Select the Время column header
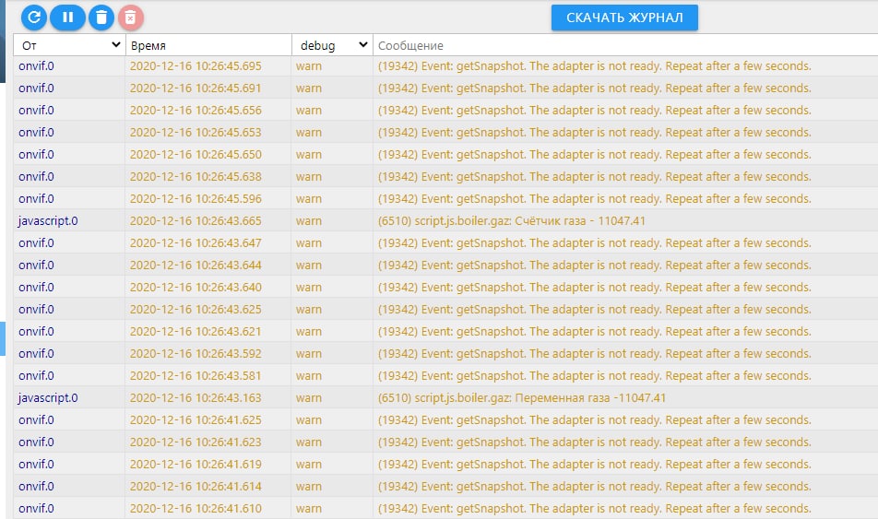The width and height of the screenshot is (878, 519). 148,46
